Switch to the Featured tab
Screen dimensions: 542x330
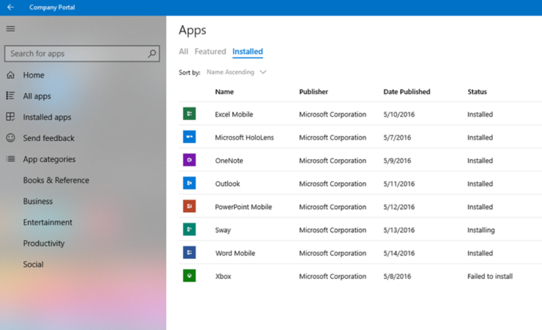[x=210, y=51]
